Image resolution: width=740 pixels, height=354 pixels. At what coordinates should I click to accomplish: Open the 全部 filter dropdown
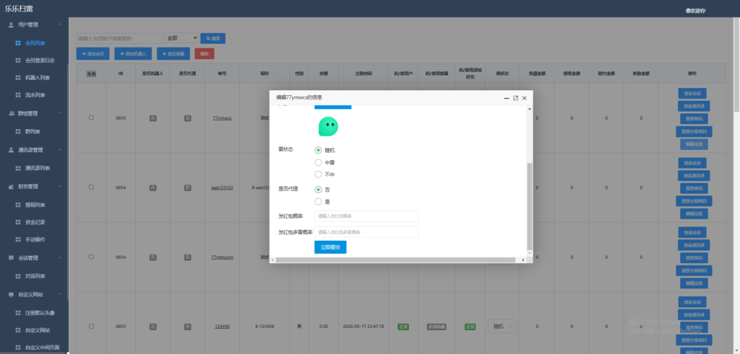pyautogui.click(x=181, y=38)
